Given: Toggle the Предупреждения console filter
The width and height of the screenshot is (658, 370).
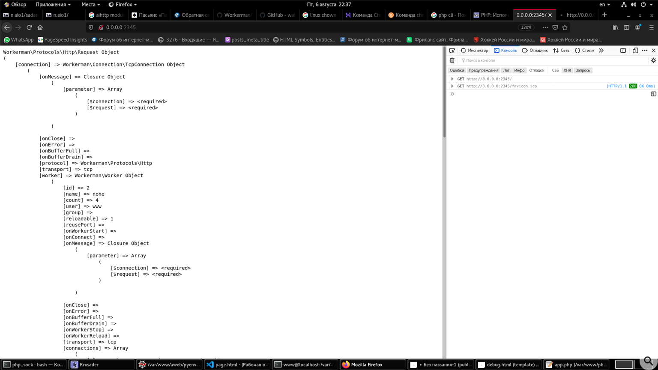Looking at the screenshot, I should pos(483,70).
